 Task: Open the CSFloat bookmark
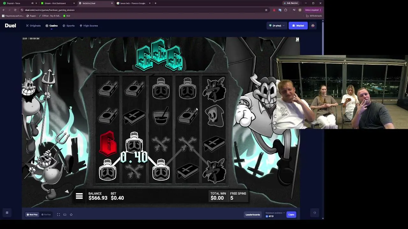pos(49,16)
